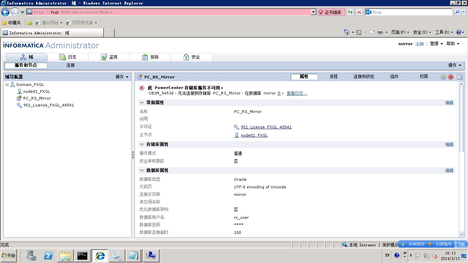Click the IE refresh page icon
Screen dimensions: 468x263
click(x=350, y=12)
